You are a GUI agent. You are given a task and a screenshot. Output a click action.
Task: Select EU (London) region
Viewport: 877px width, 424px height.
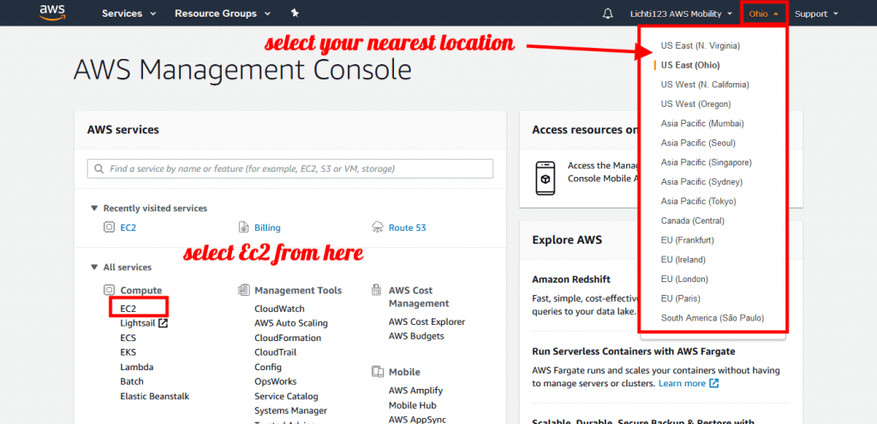click(x=684, y=279)
